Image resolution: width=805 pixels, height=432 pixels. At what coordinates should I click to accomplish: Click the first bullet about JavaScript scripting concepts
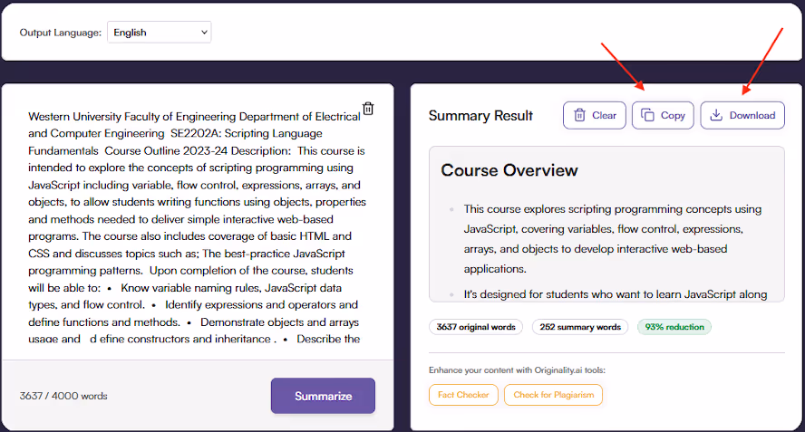pyautogui.click(x=613, y=238)
